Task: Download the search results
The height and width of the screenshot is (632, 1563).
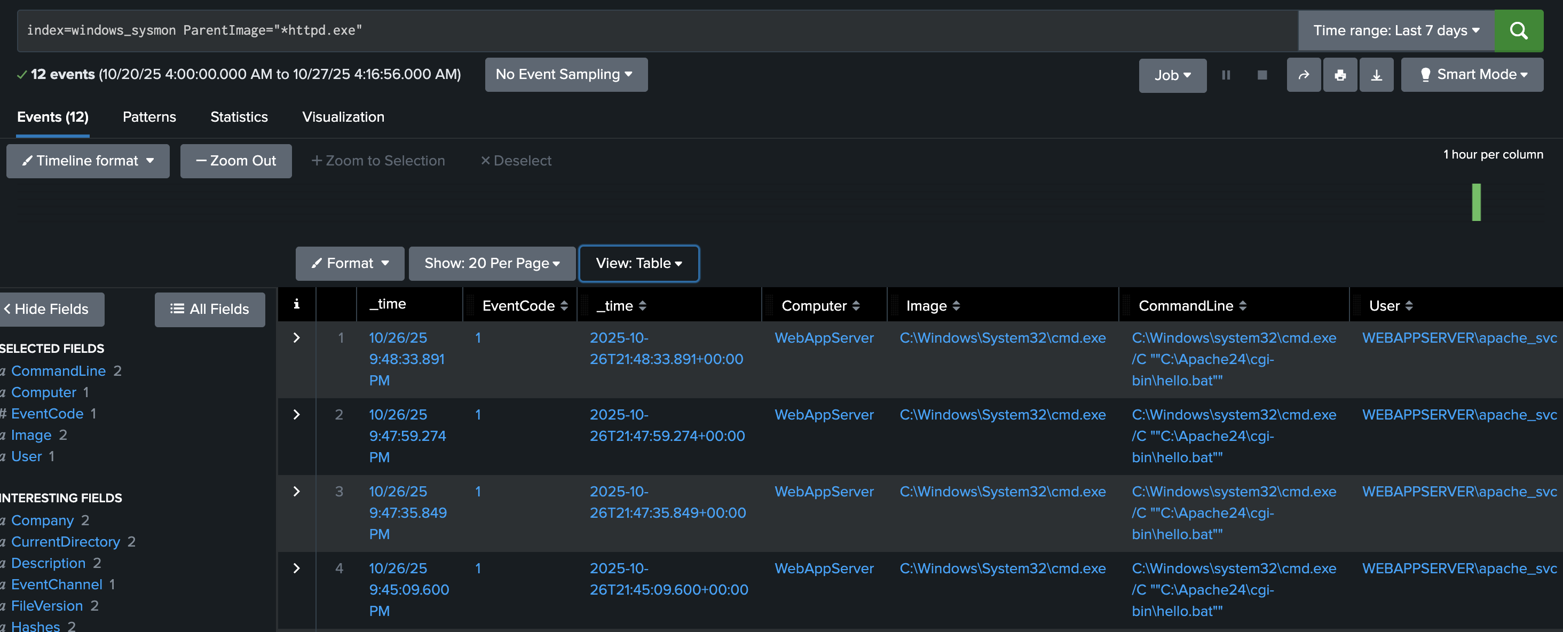Action: tap(1377, 75)
